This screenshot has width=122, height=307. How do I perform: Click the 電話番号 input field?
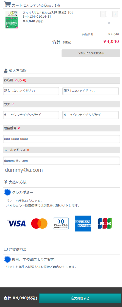coord(61,139)
